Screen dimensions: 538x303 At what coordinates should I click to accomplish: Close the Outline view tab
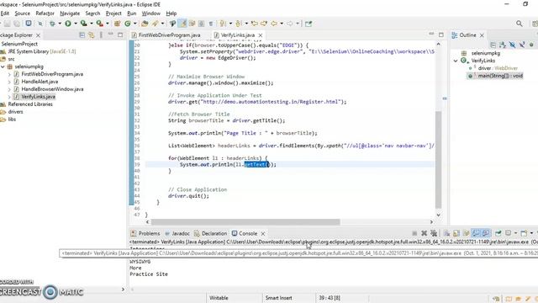(x=482, y=35)
